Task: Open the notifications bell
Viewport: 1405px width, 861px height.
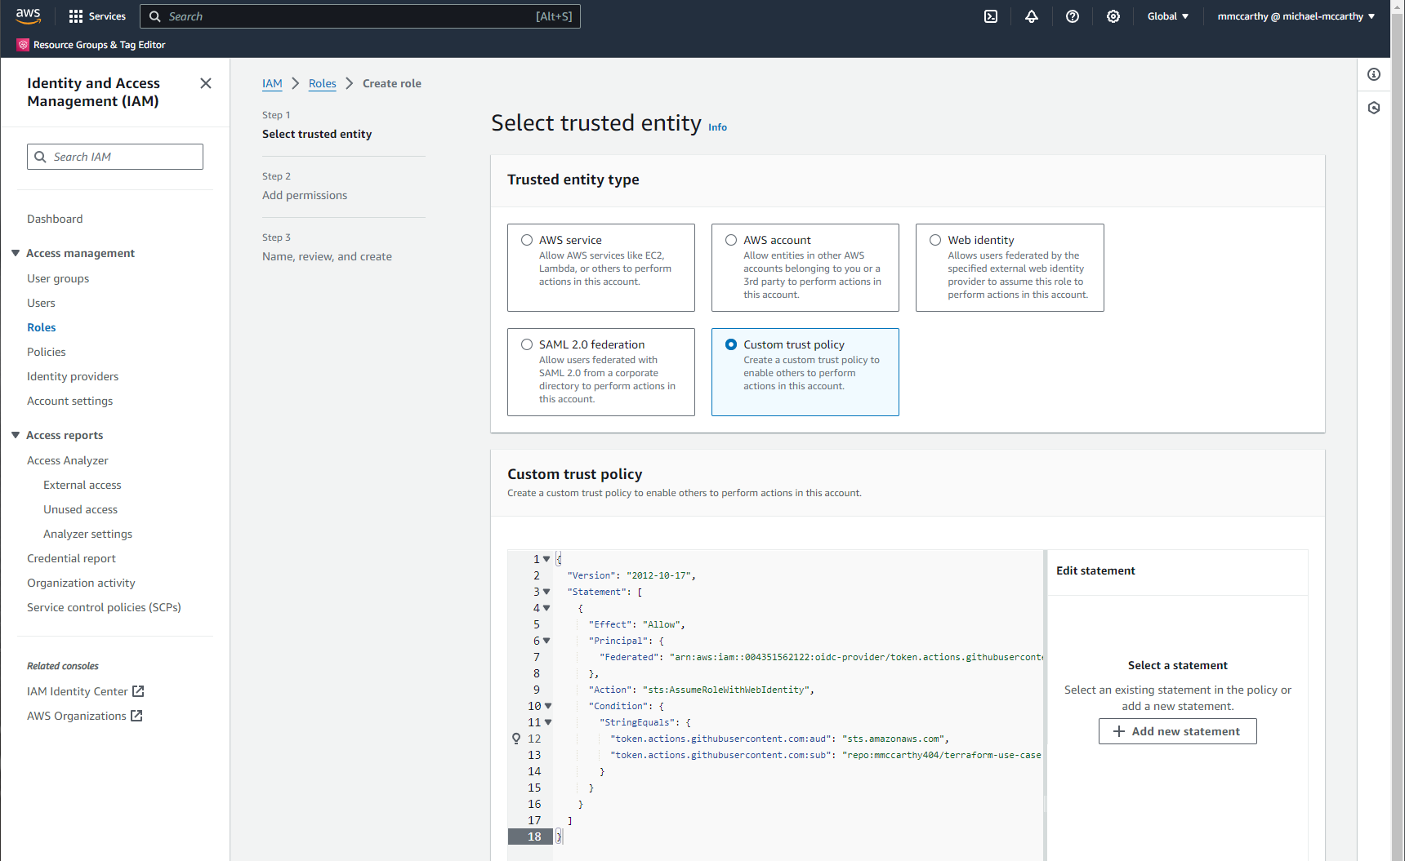Action: 1032,16
